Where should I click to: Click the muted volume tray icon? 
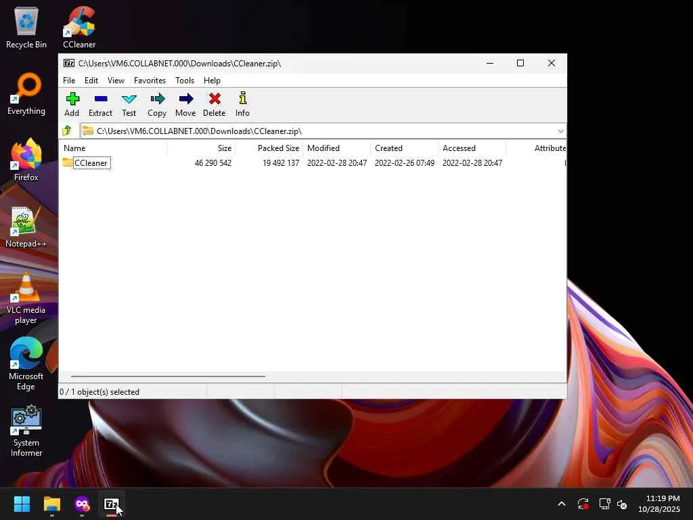click(x=623, y=504)
